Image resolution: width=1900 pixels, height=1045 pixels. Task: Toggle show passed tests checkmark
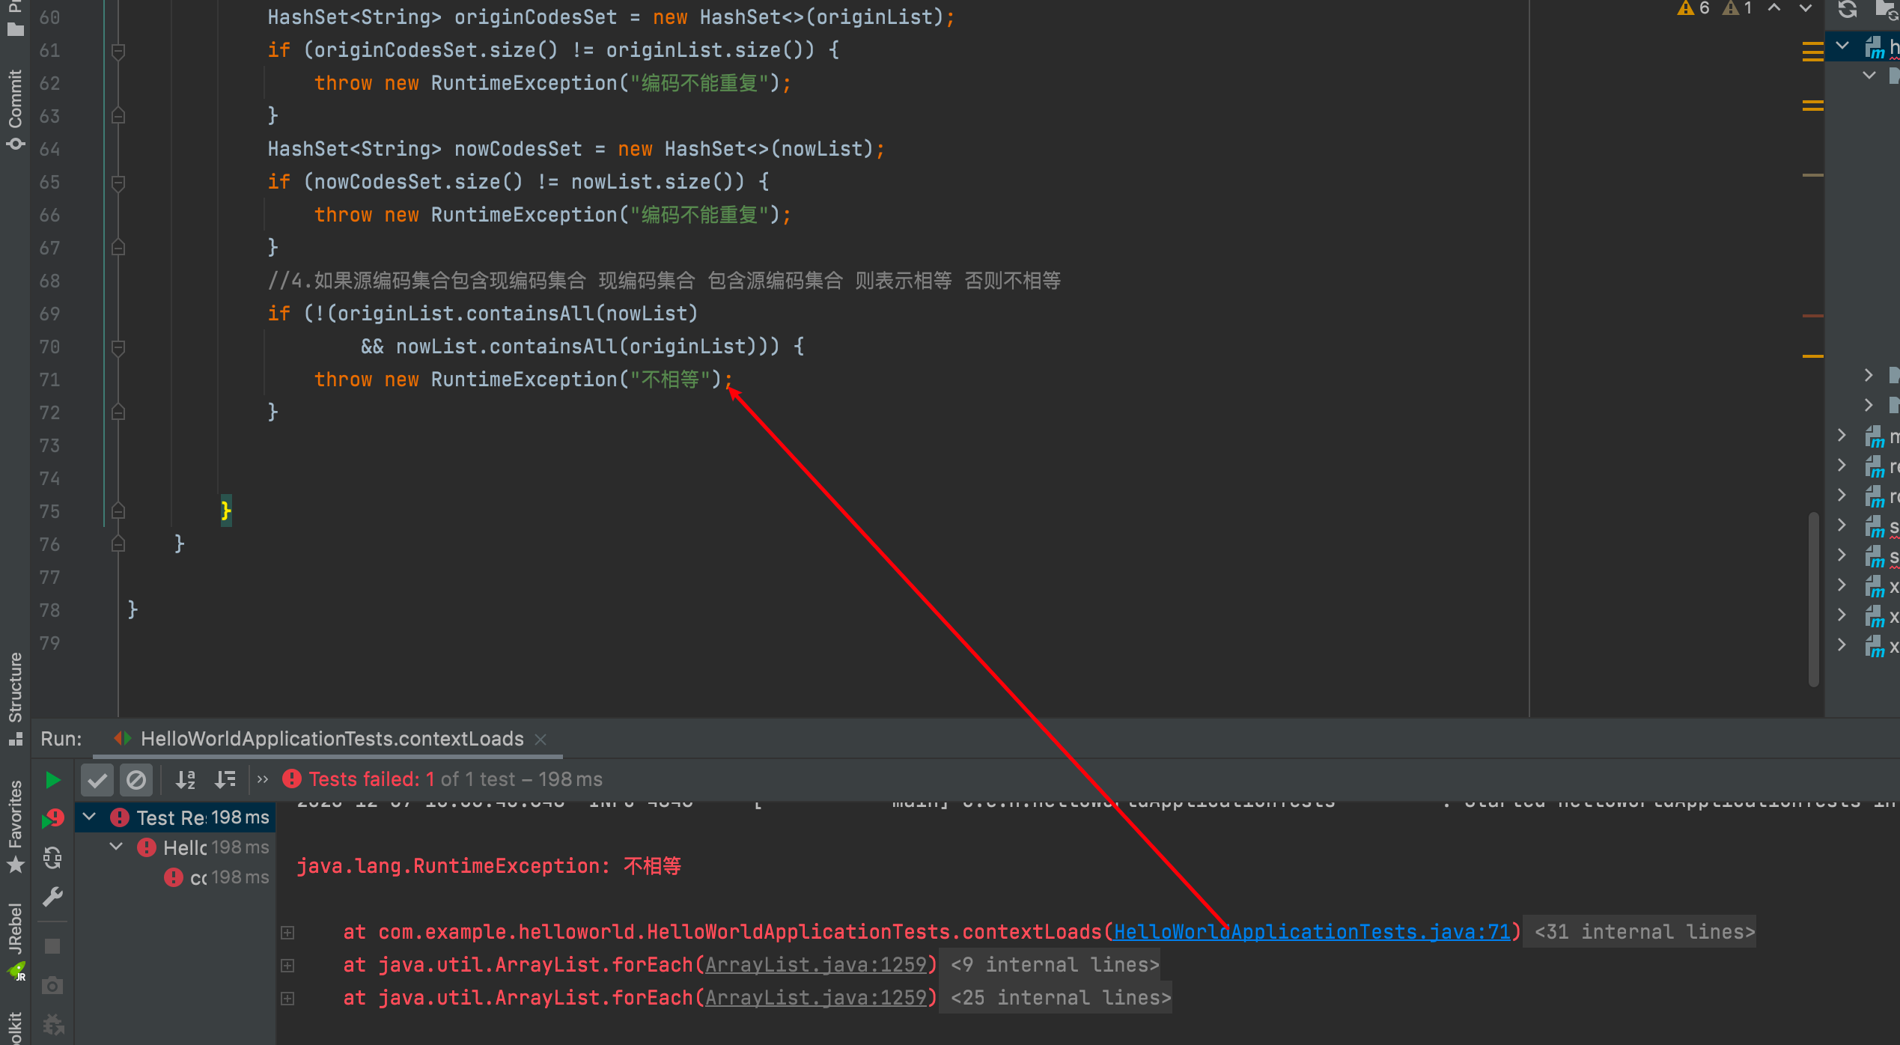point(97,780)
